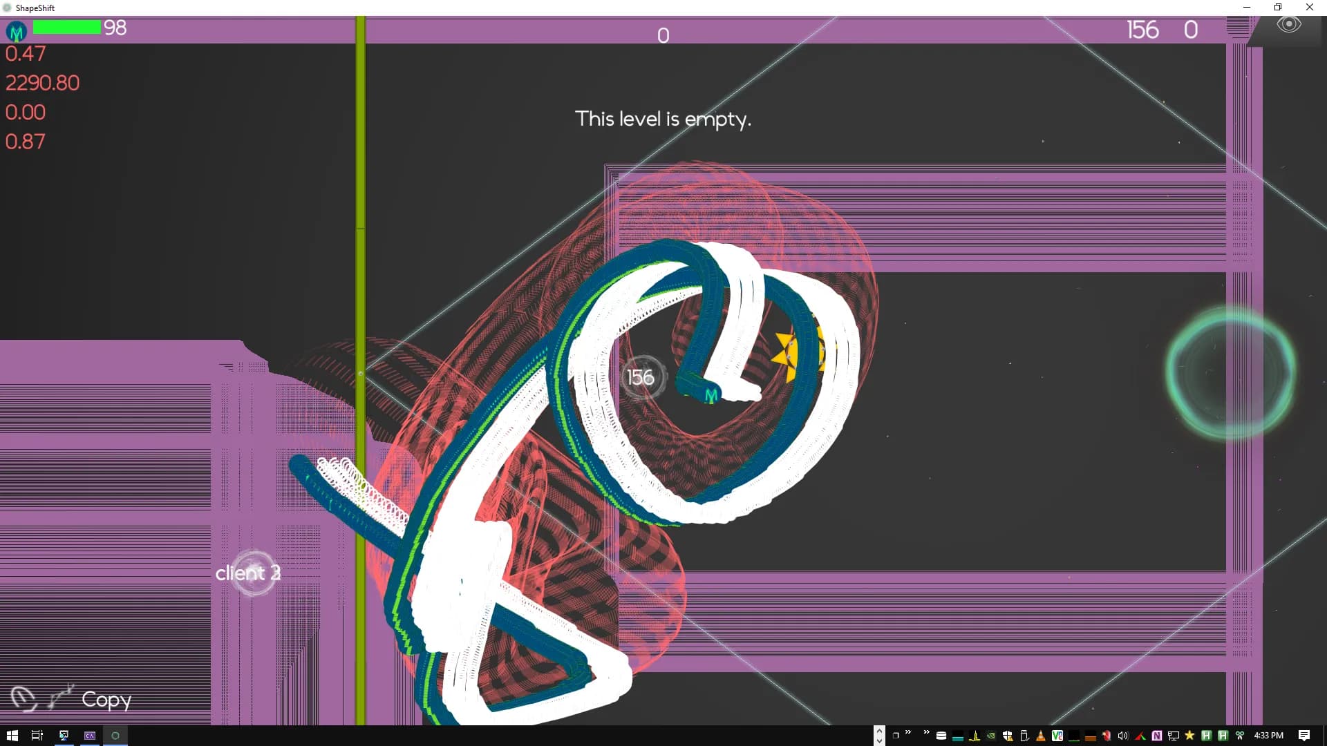Click the green health bar
The width and height of the screenshot is (1327, 746).
tap(66, 28)
